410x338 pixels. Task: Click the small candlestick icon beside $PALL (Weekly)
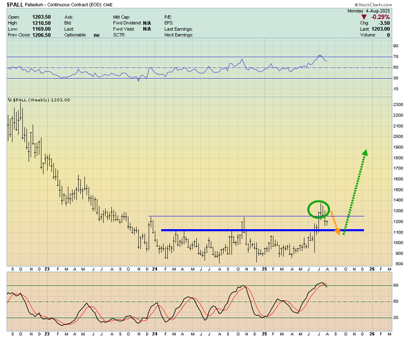(x=9, y=100)
